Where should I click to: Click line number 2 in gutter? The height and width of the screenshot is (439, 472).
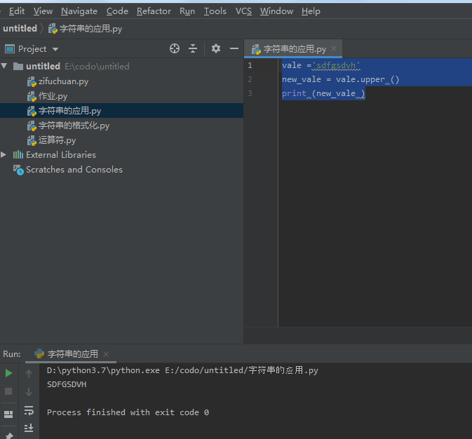(250, 79)
